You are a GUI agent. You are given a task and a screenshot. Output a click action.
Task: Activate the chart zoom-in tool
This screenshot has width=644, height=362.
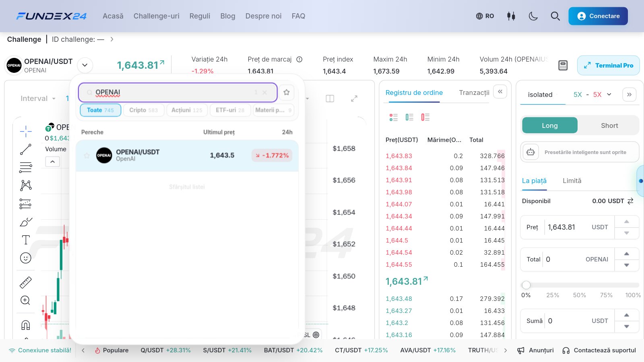coord(26,300)
